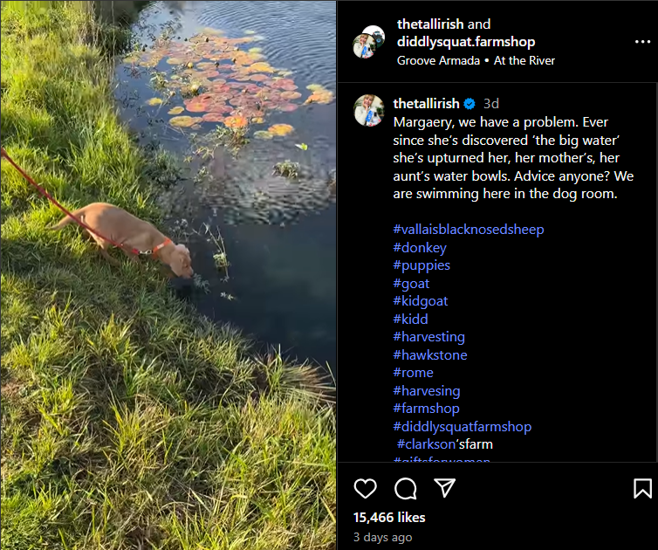The height and width of the screenshot is (550, 658).
Task: Open thetallirish avatar beside the caption
Action: [368, 111]
